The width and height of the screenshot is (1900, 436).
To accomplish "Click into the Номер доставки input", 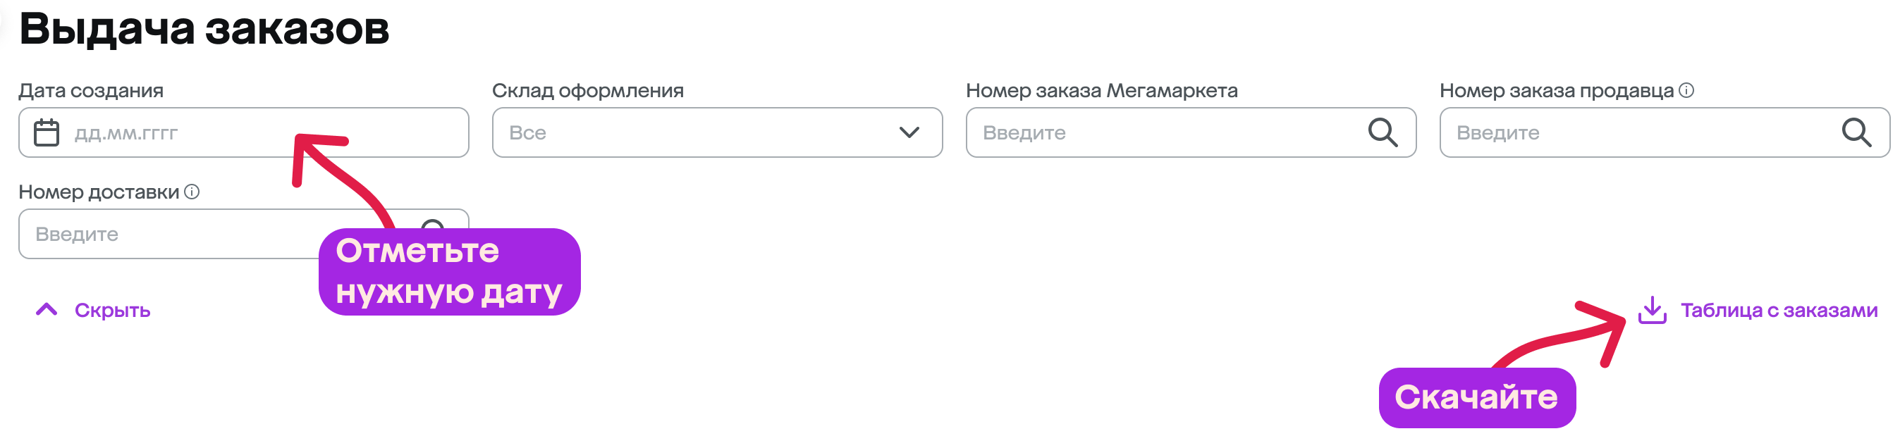I will click(170, 235).
